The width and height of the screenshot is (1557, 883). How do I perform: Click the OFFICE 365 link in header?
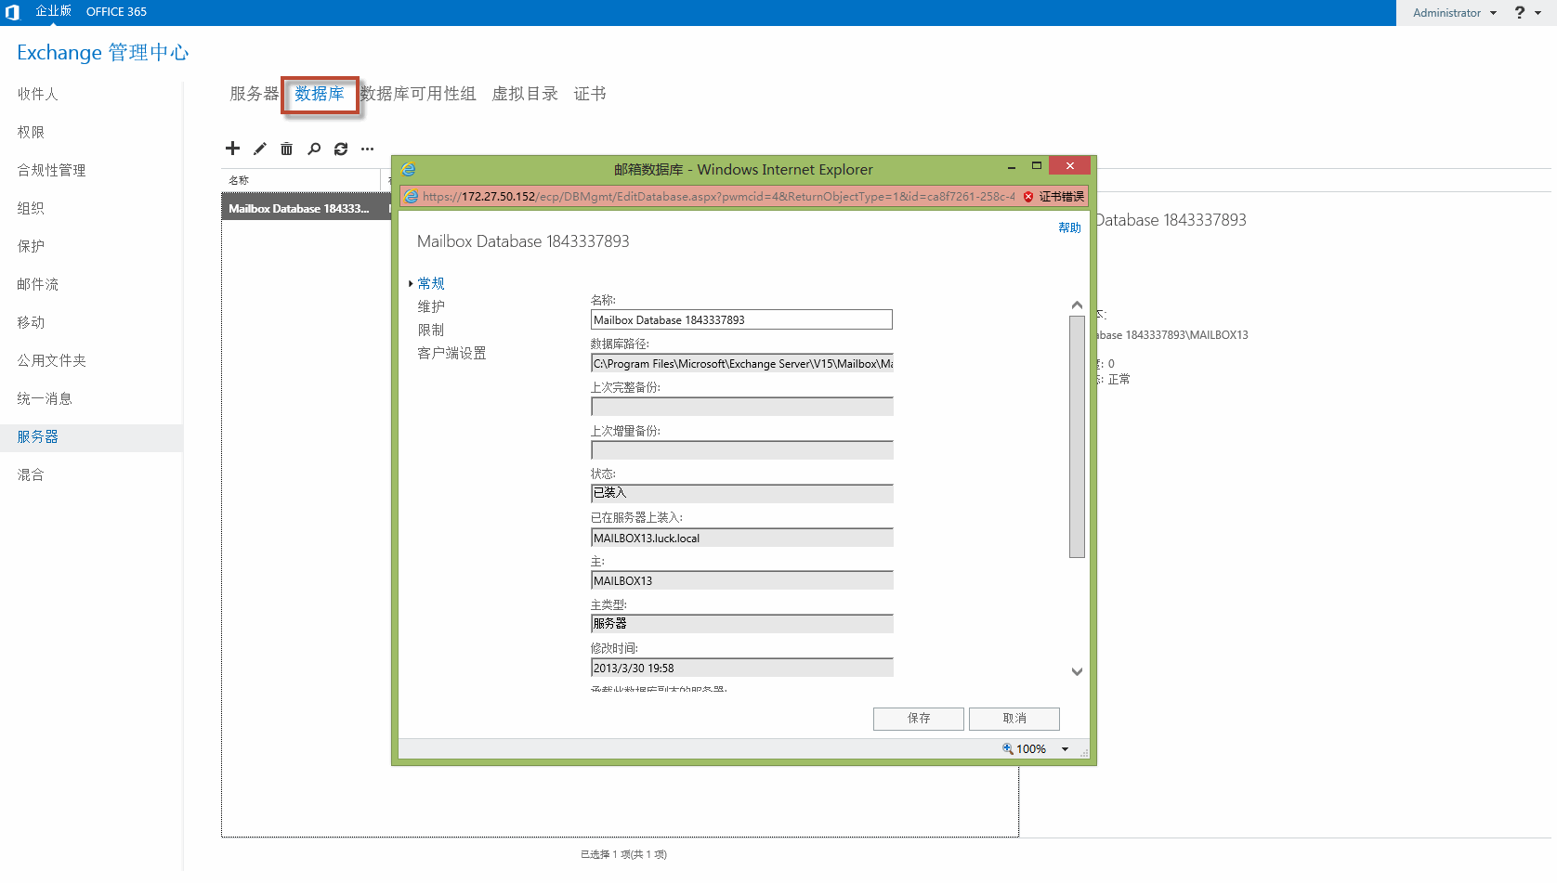pos(116,12)
